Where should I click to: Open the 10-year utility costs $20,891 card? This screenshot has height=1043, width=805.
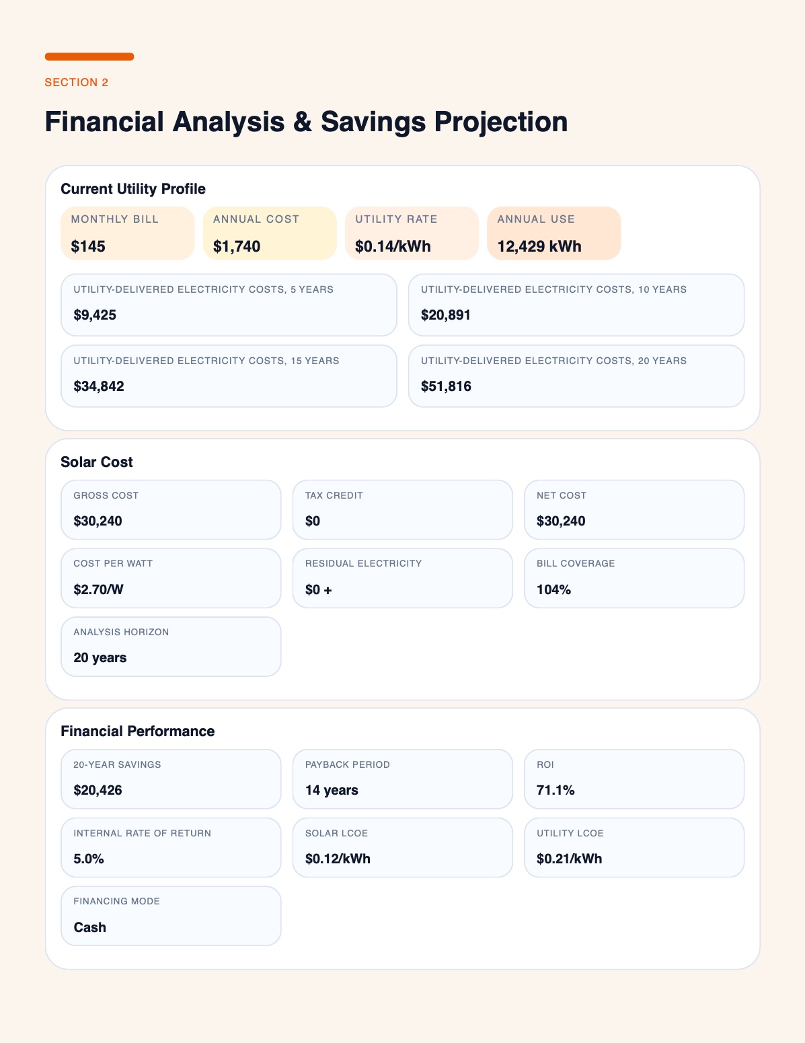576,305
